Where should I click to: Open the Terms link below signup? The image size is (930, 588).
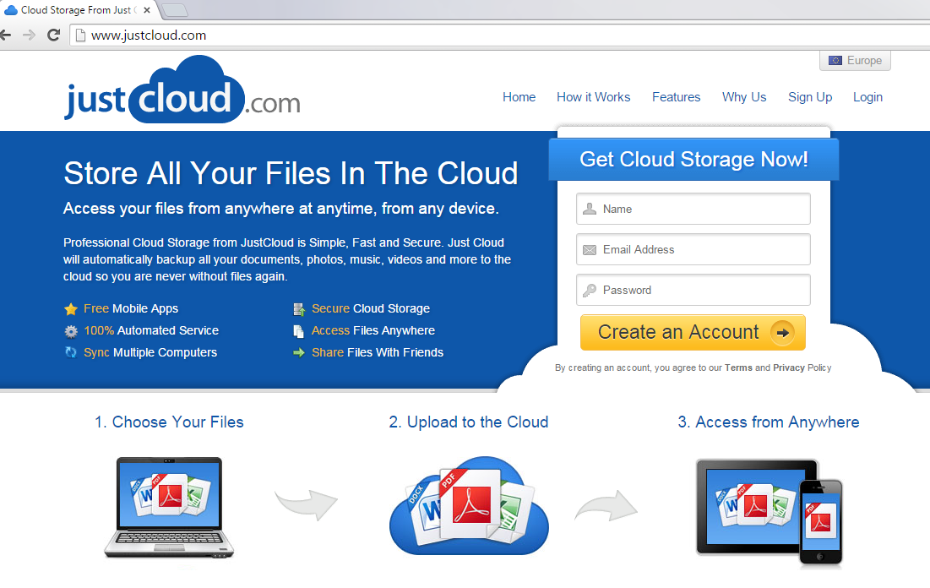tap(737, 368)
